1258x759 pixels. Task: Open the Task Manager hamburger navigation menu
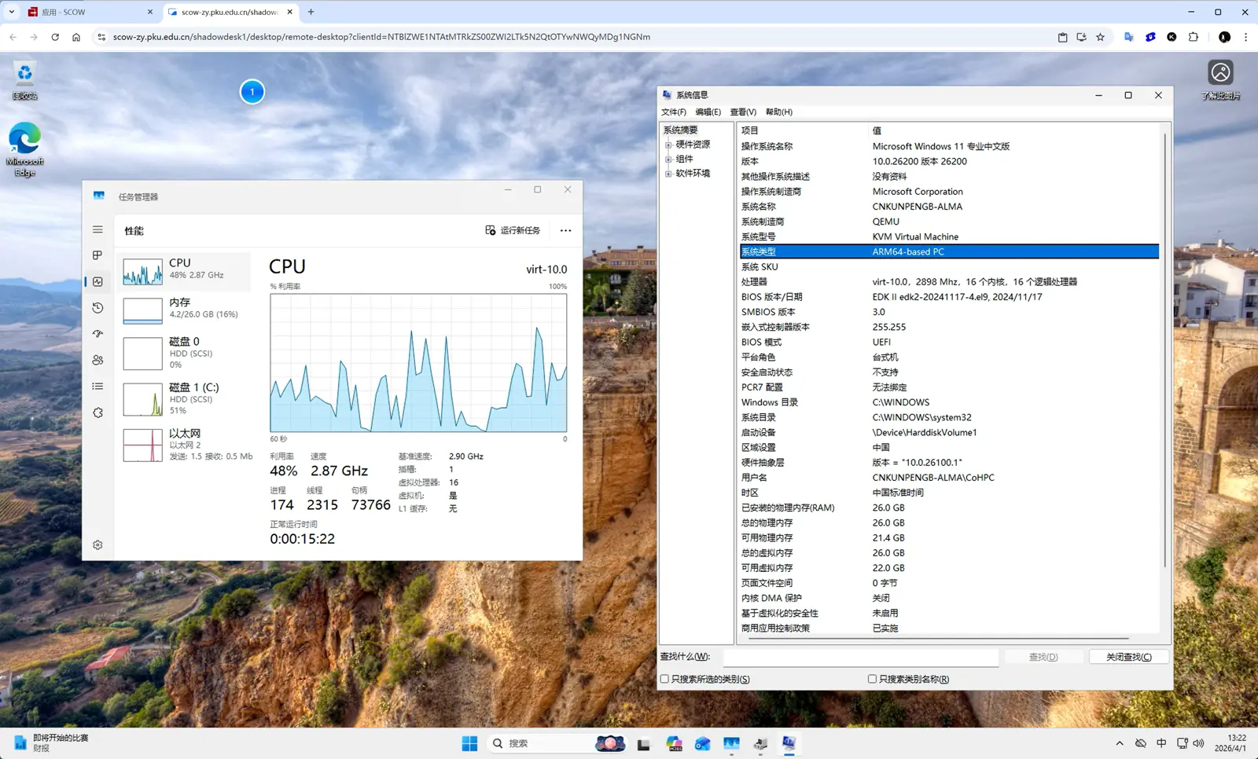pyautogui.click(x=97, y=229)
